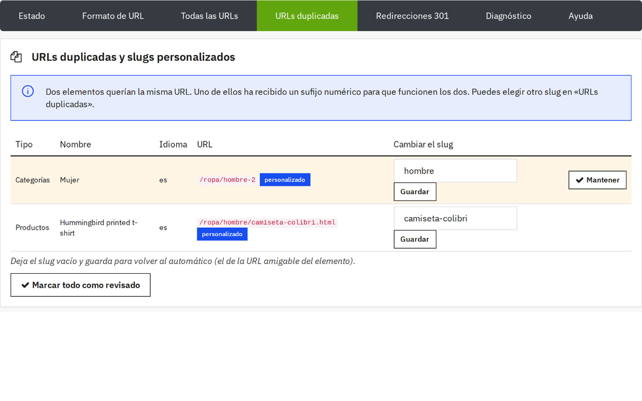Save the slug for the Mujer category
This screenshot has width=642, height=401.
click(x=415, y=191)
